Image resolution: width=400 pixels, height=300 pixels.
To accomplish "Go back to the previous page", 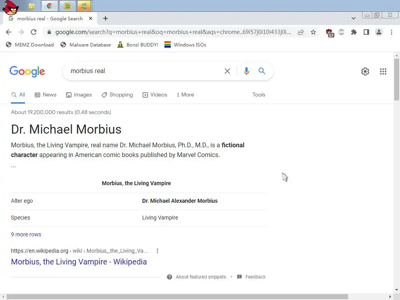I will (x=9, y=32).
